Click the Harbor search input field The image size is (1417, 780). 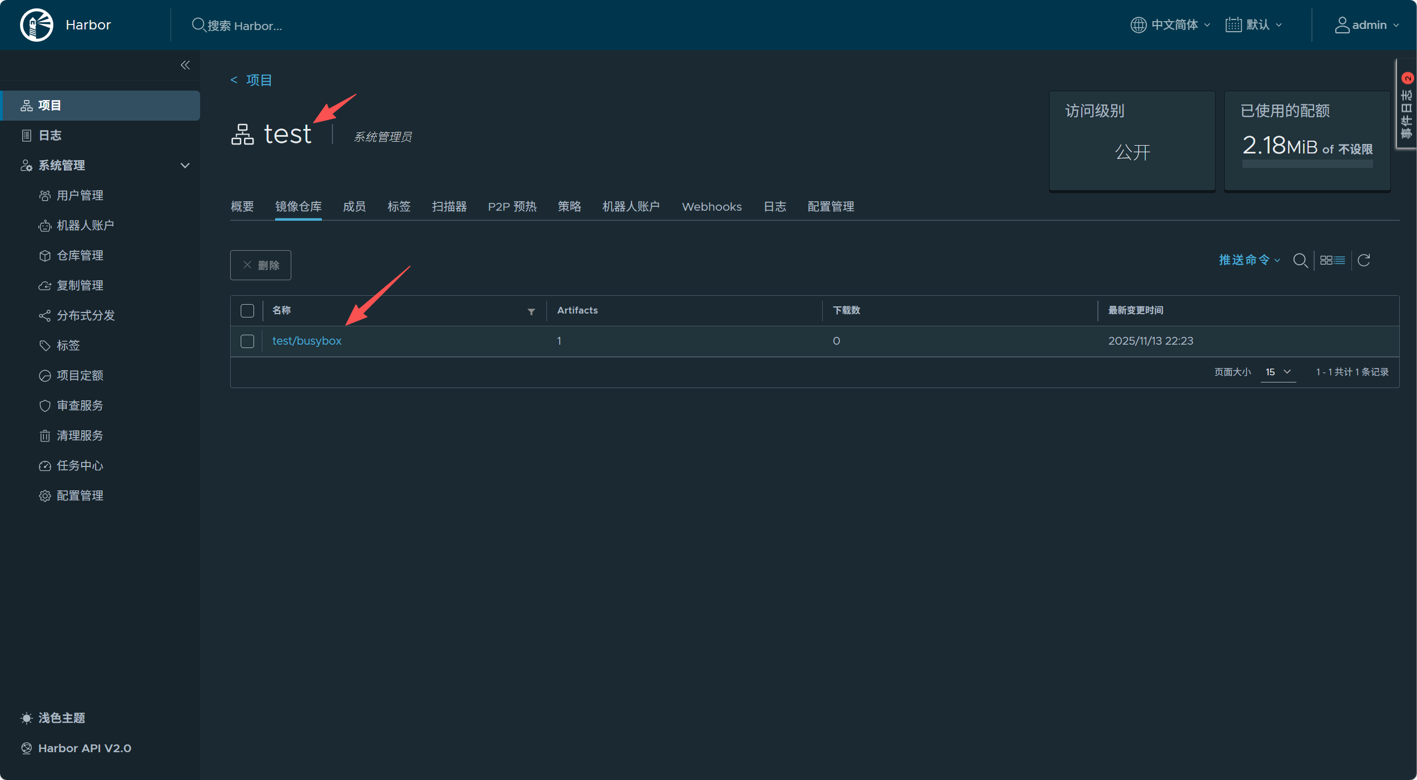pos(245,26)
